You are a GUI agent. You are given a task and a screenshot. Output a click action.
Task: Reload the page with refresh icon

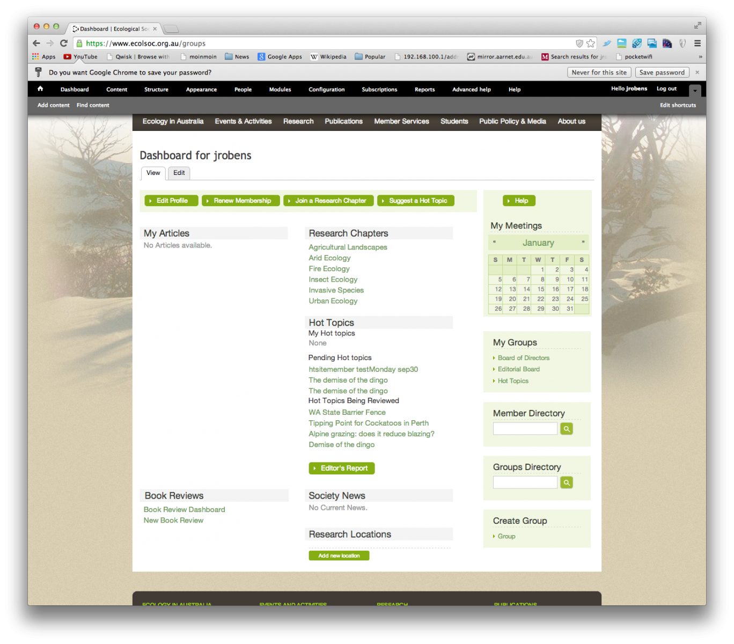[x=64, y=43]
